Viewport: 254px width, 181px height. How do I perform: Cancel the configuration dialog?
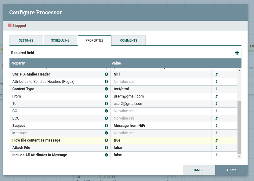(199, 170)
